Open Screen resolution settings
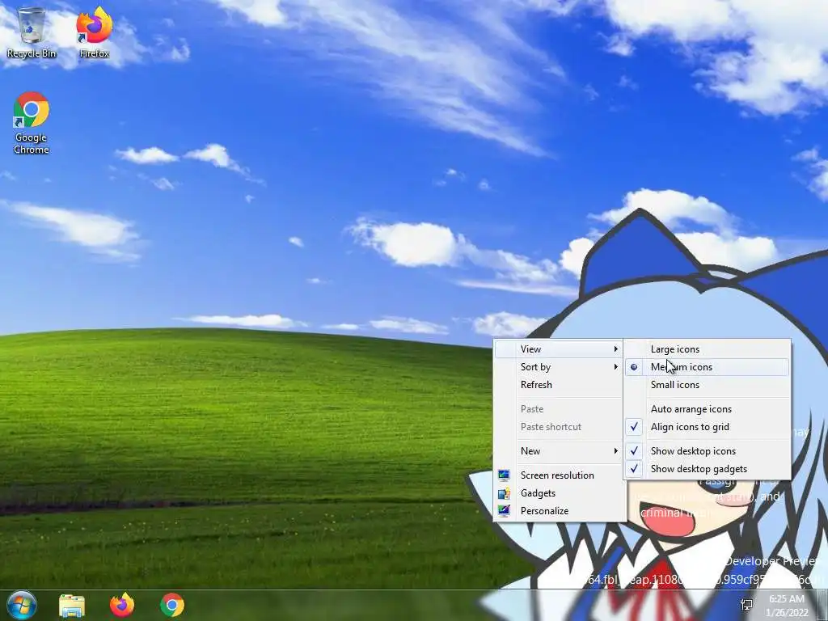The height and width of the screenshot is (621, 828). click(x=558, y=475)
